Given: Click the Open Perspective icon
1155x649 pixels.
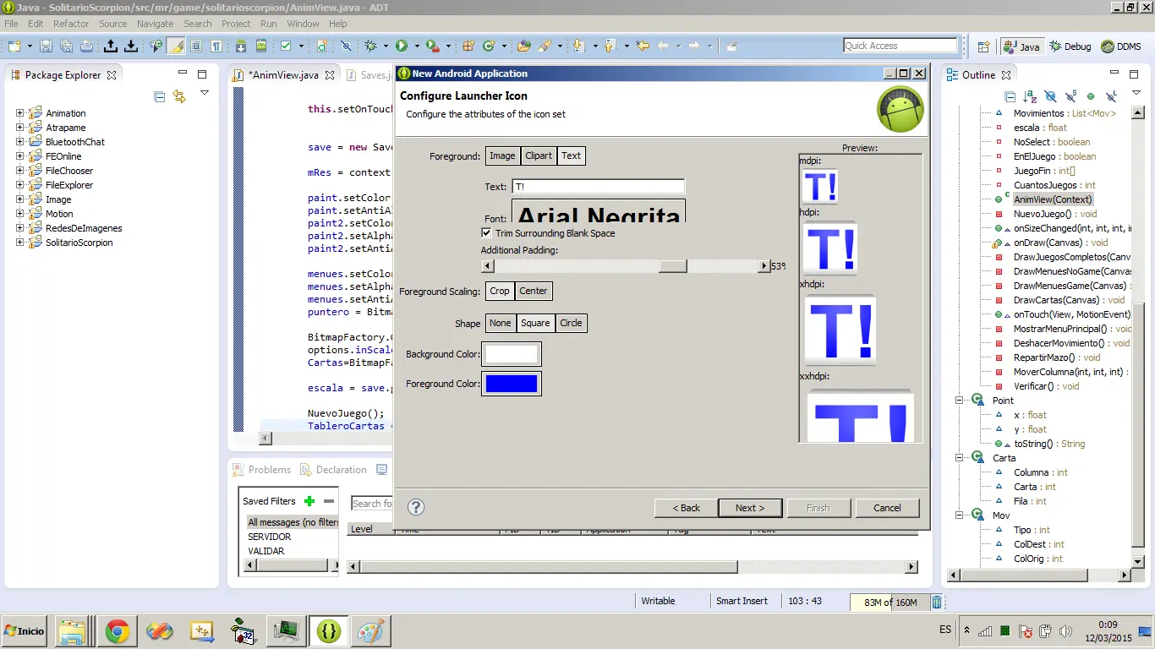Looking at the screenshot, I should (x=983, y=46).
